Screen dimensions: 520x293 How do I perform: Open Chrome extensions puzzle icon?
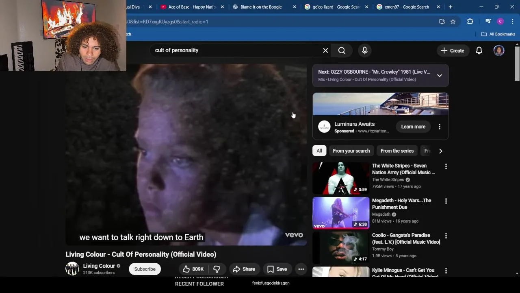coord(470,22)
